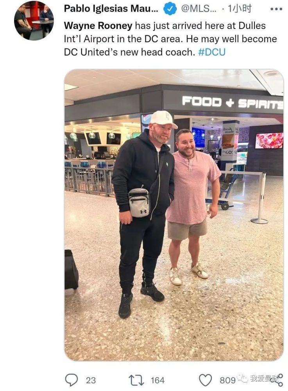The width and height of the screenshot is (288, 391).
Task: Open the three-dot more options menu
Action: (276, 9)
